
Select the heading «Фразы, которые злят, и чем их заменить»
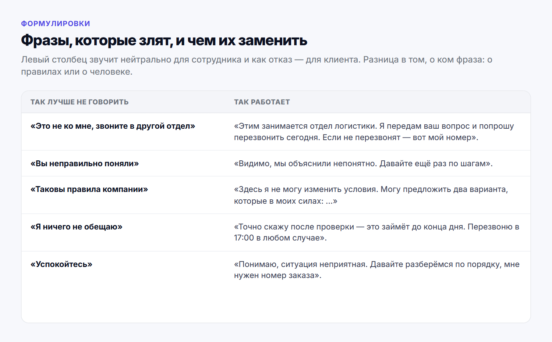click(x=164, y=40)
